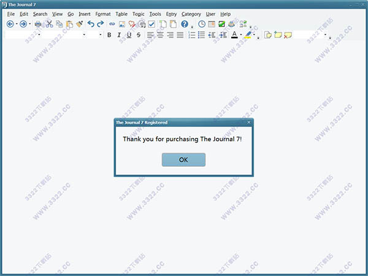Open the font color dropdown arrow
The width and height of the screenshot is (368, 276).
[x=241, y=35]
